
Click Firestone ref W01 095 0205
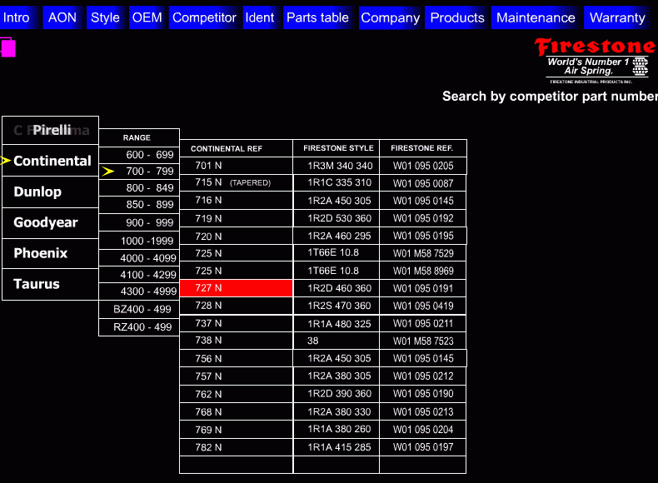pos(423,166)
